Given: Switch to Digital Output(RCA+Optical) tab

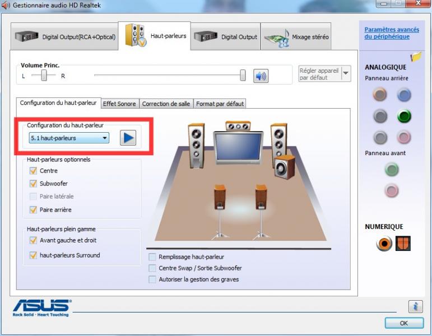Looking at the screenshot, I should (x=65, y=36).
